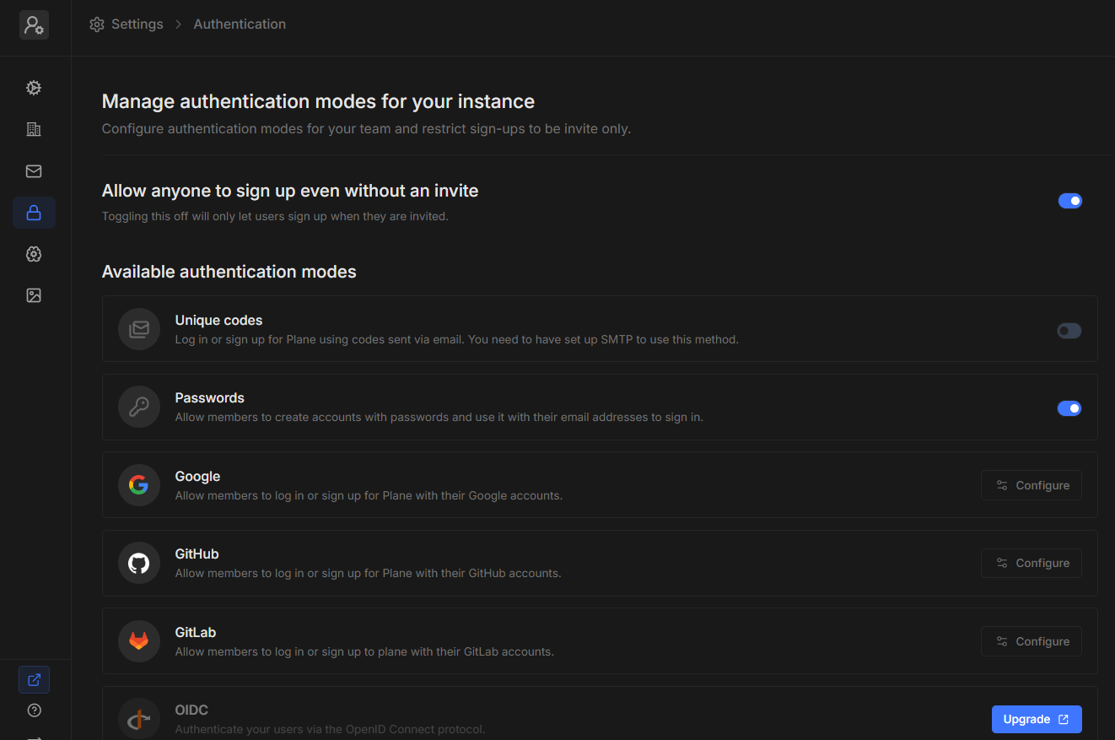Configure Google authentication
This screenshot has width=1115, height=740.
click(x=1031, y=485)
